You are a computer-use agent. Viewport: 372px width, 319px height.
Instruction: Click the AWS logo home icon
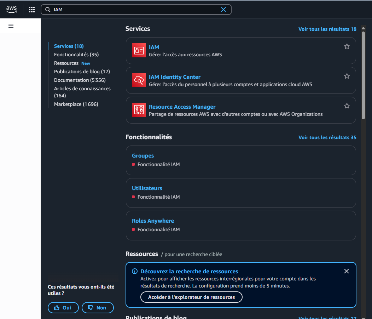(11, 10)
